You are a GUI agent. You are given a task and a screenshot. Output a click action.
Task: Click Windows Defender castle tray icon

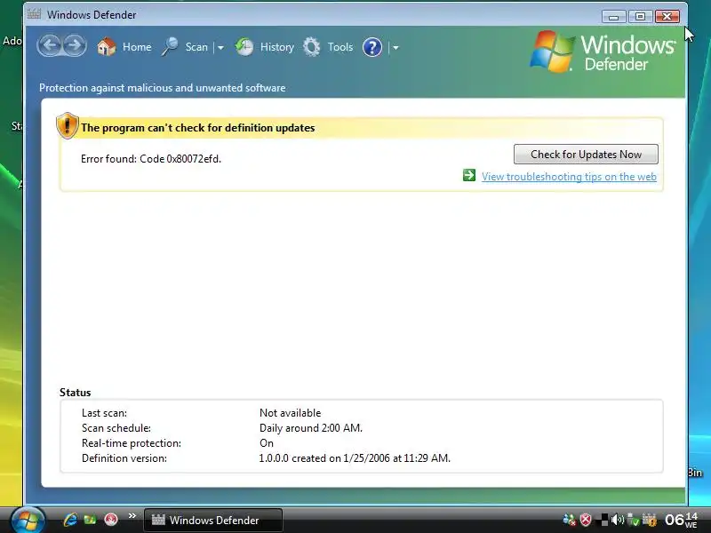tap(650, 520)
